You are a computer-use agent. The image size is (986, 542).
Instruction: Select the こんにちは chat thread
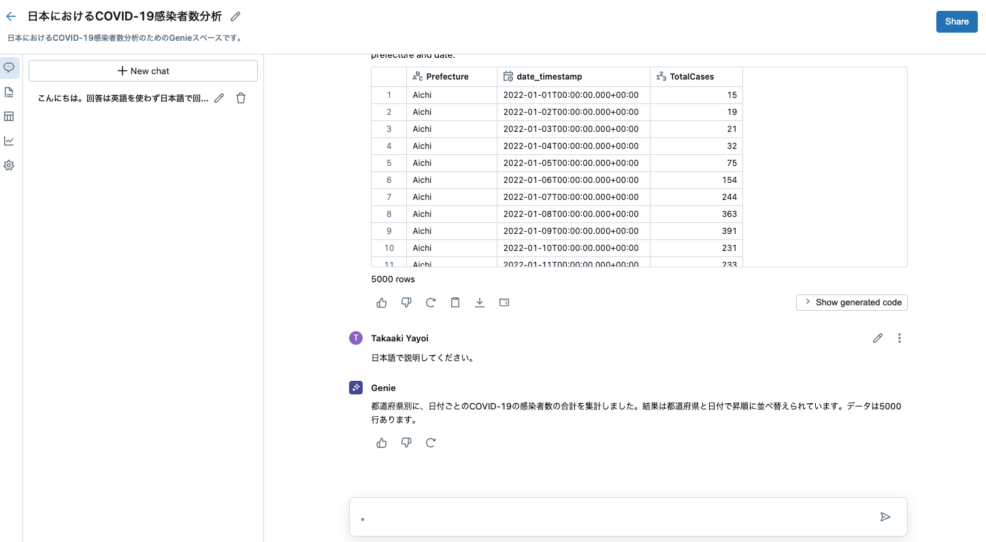[x=122, y=98]
